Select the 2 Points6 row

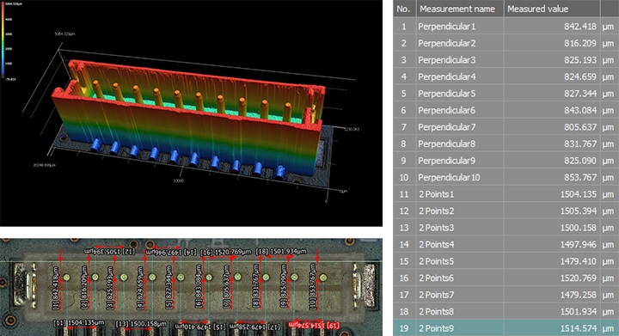point(506,278)
